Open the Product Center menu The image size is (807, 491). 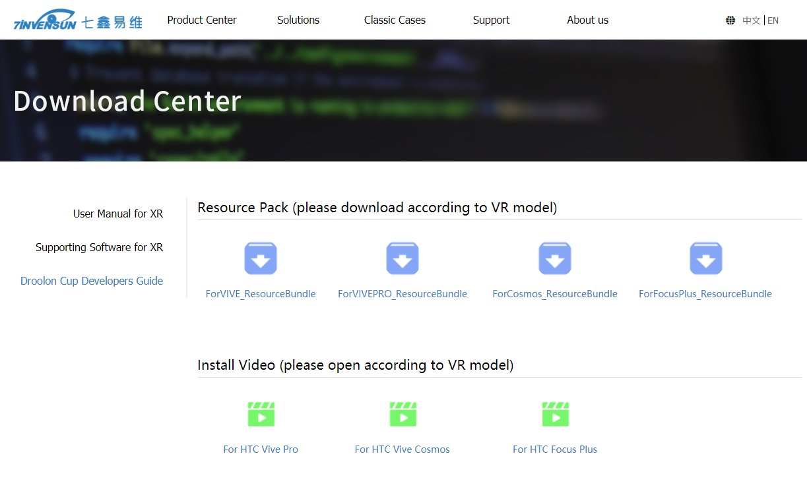[202, 20]
